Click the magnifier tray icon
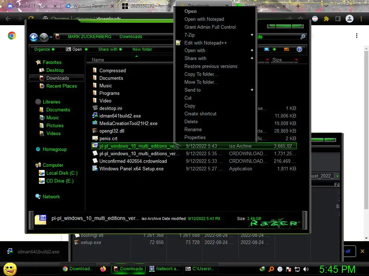 pos(271,269)
